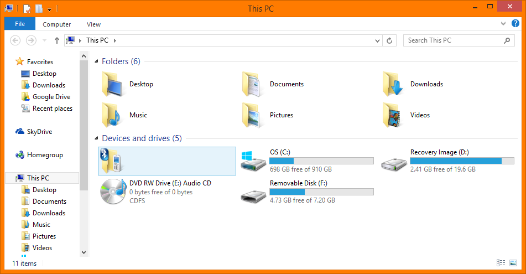Switch to large icons view in status bar
Screen dimensions: 526x274
(x=513, y=263)
